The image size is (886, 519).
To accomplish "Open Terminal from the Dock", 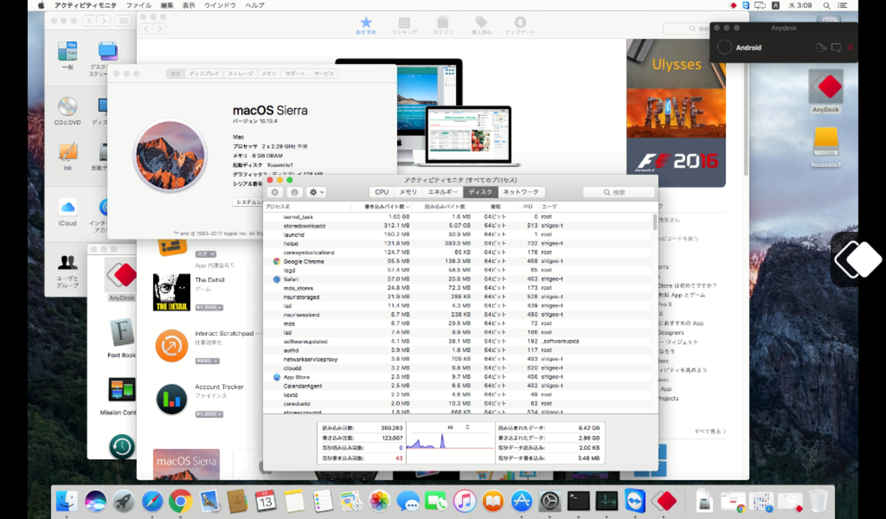I will pos(579,502).
